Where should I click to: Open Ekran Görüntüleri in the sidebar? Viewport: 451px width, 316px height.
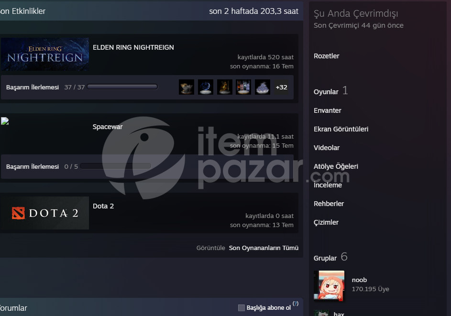[x=341, y=129]
